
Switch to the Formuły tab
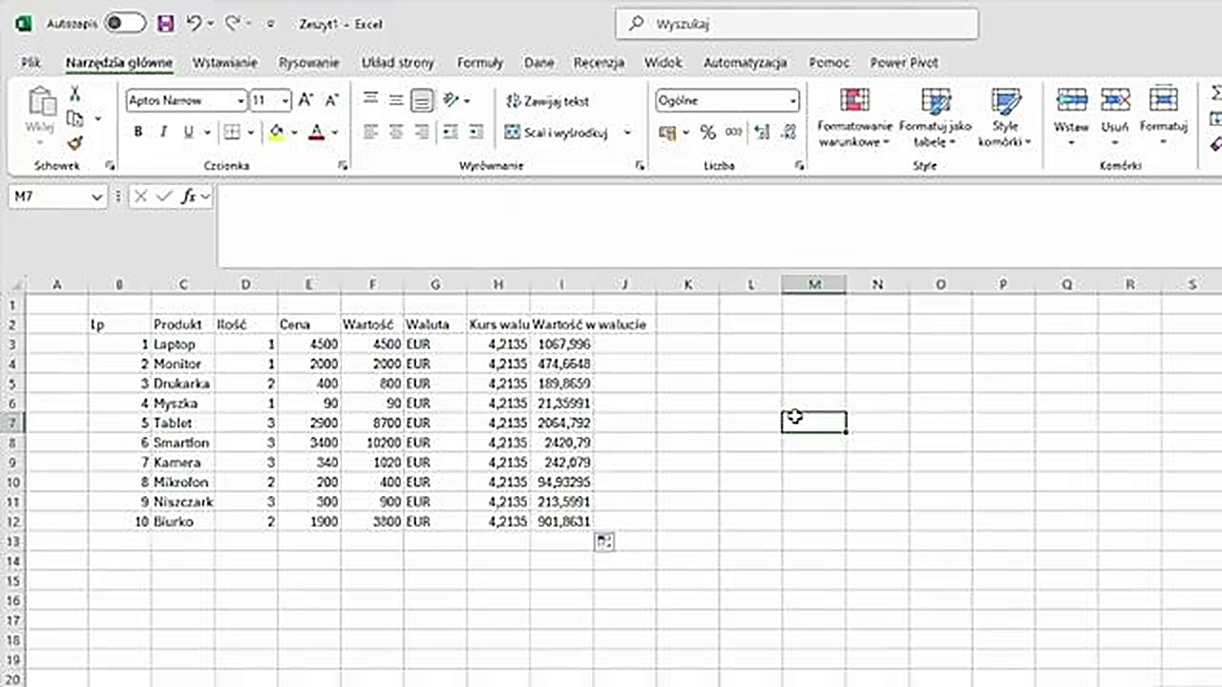pyautogui.click(x=479, y=63)
